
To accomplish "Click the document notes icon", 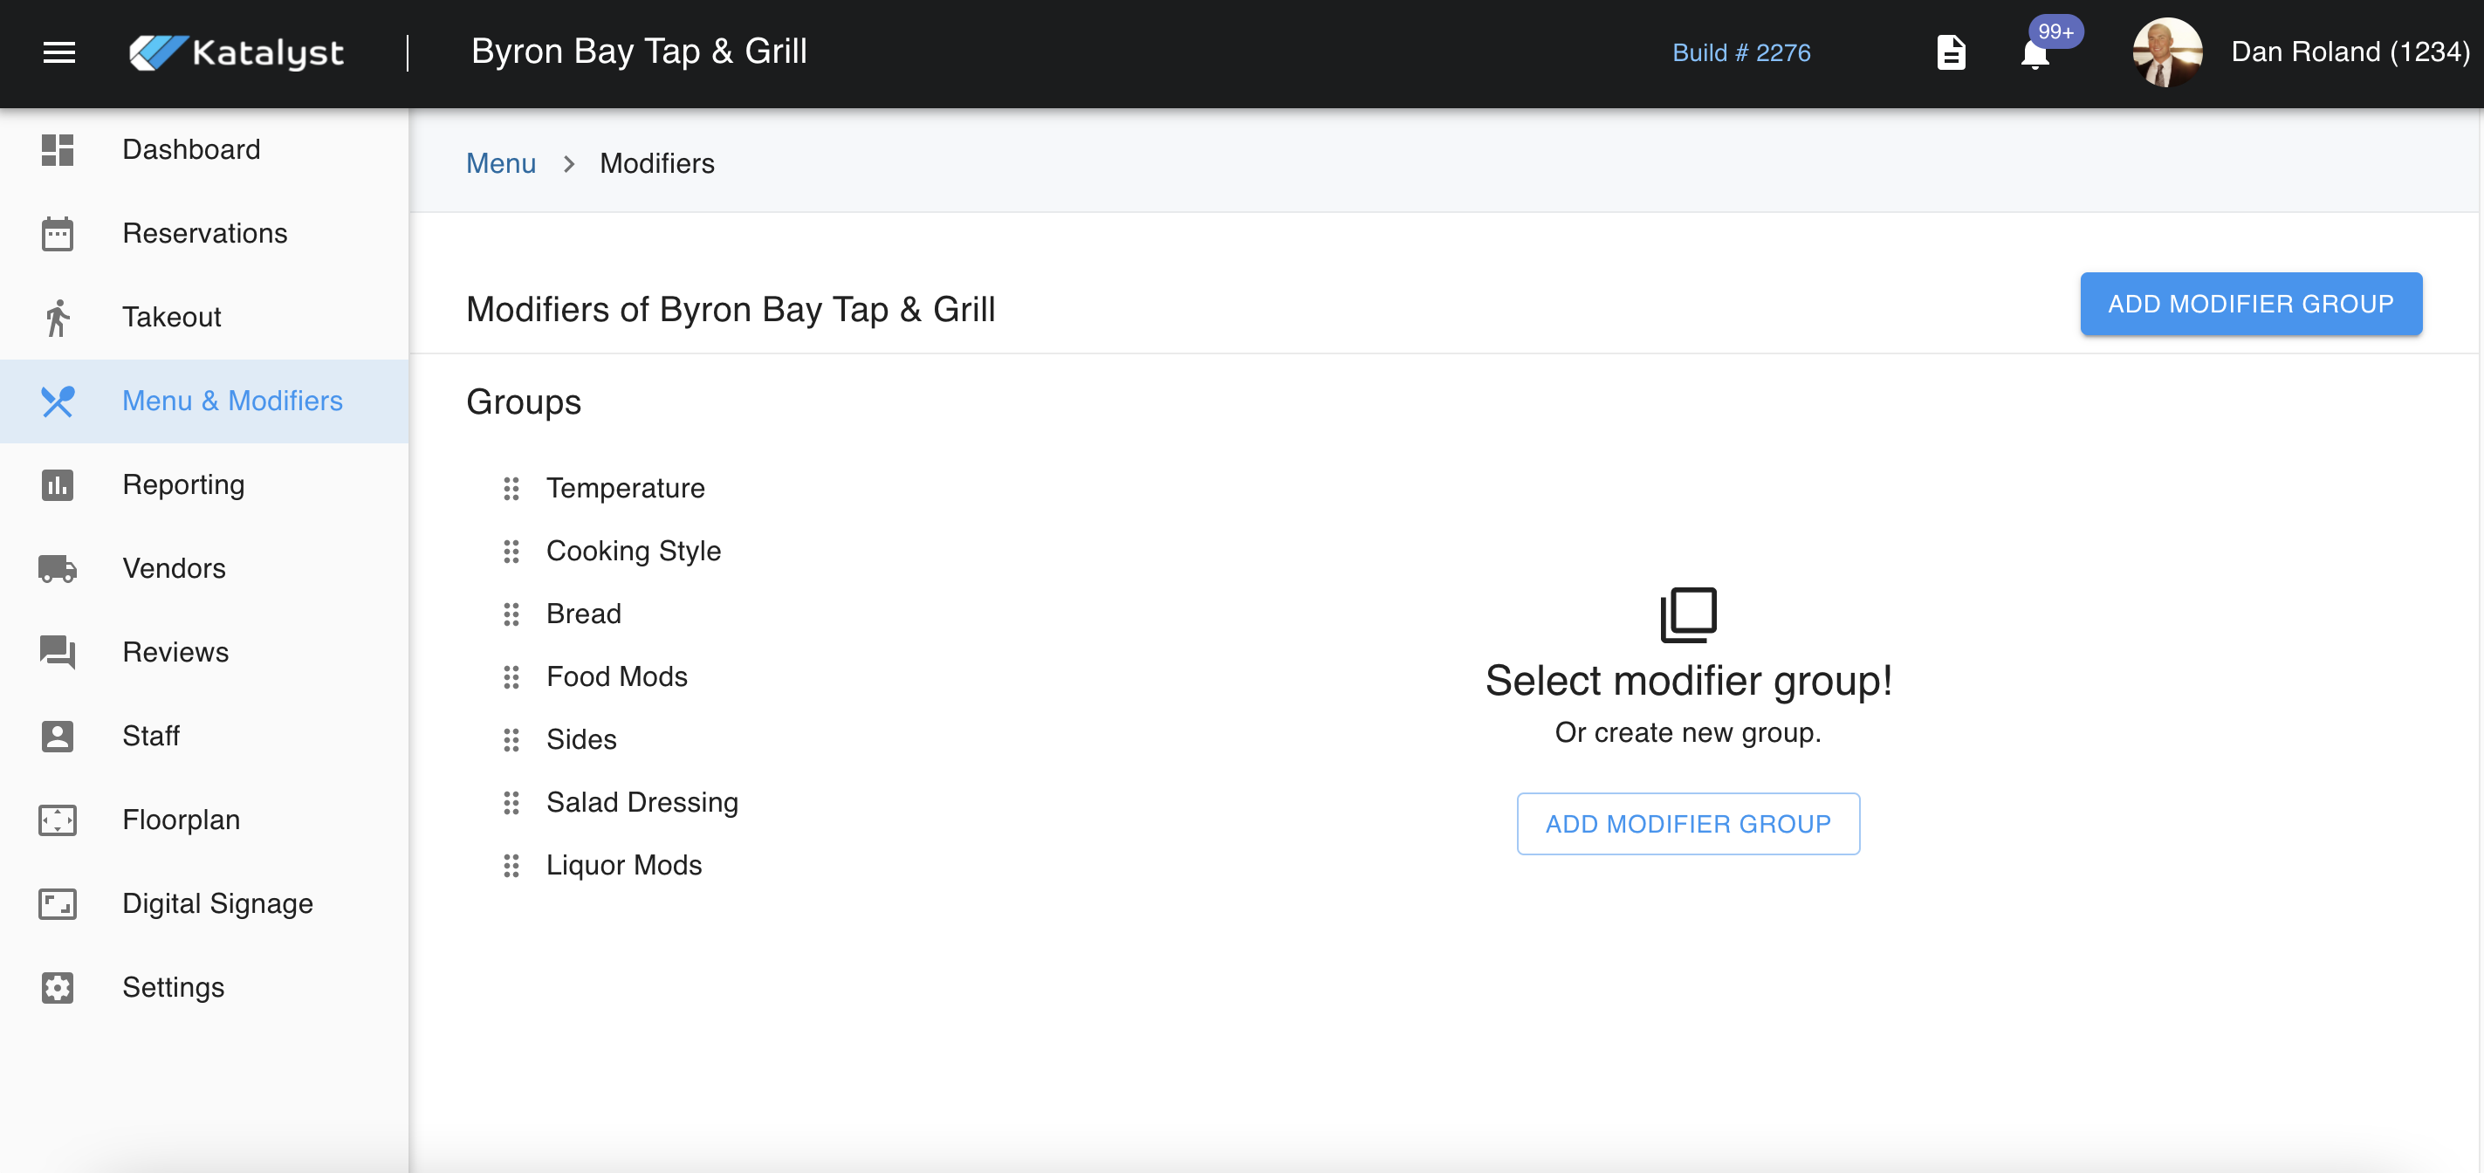I will coord(1951,53).
